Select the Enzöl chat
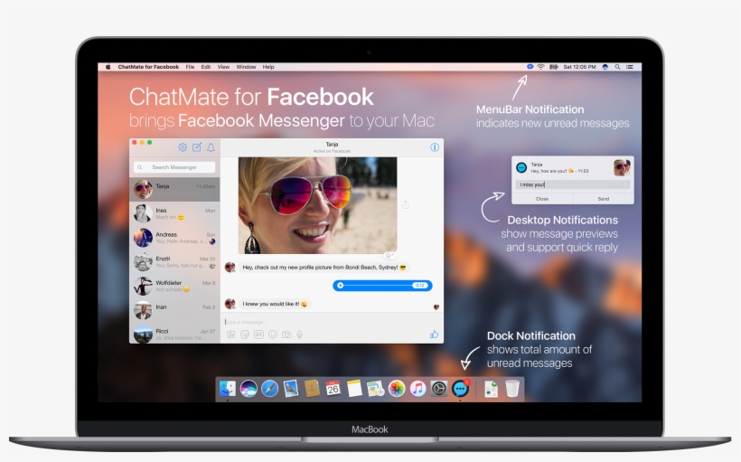Screen dimensions: 741x462 pyautogui.click(x=174, y=261)
